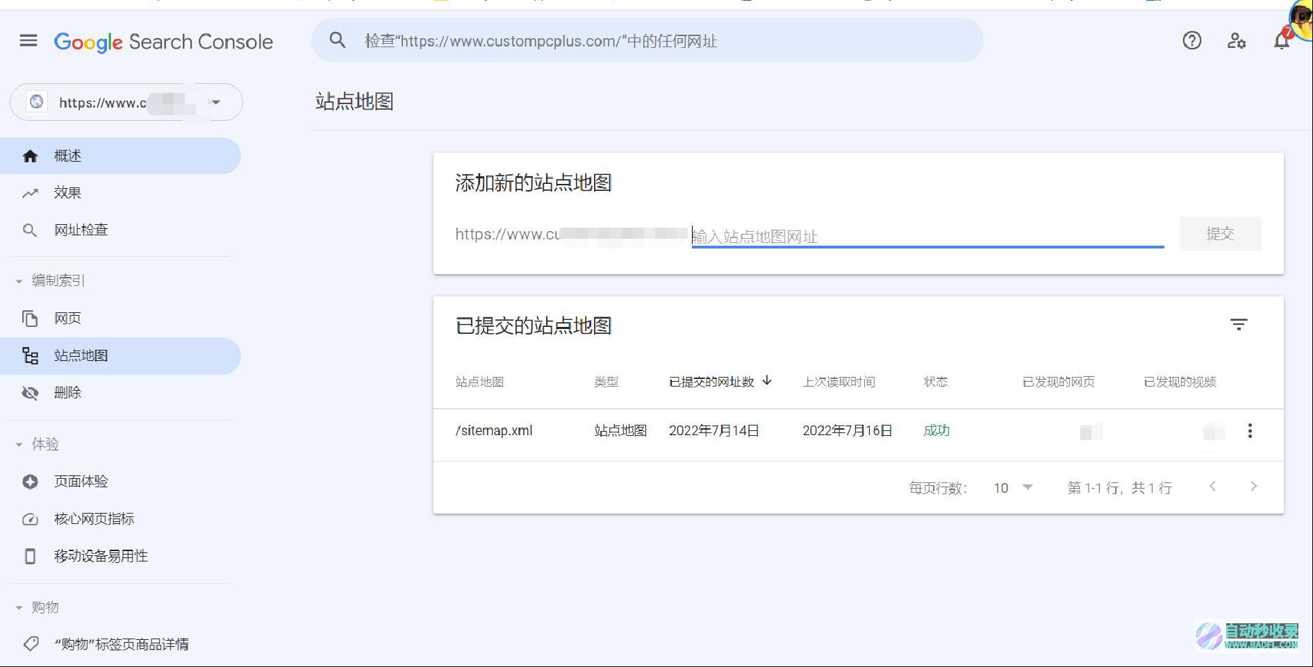This screenshot has width=1313, height=667.
Task: Click the Google Search Console logo
Action: point(163,42)
